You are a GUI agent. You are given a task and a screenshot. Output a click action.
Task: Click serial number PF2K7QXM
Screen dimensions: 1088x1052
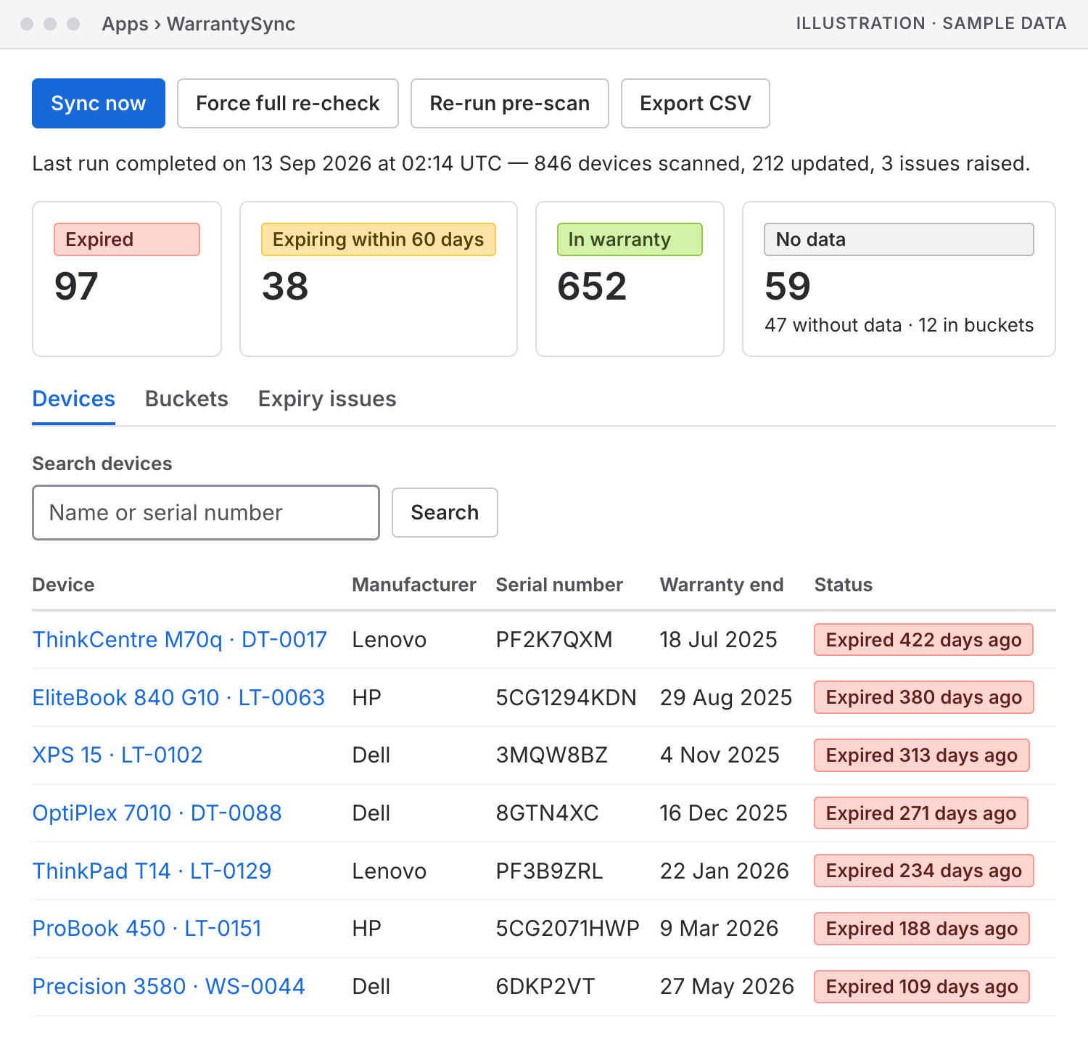554,639
